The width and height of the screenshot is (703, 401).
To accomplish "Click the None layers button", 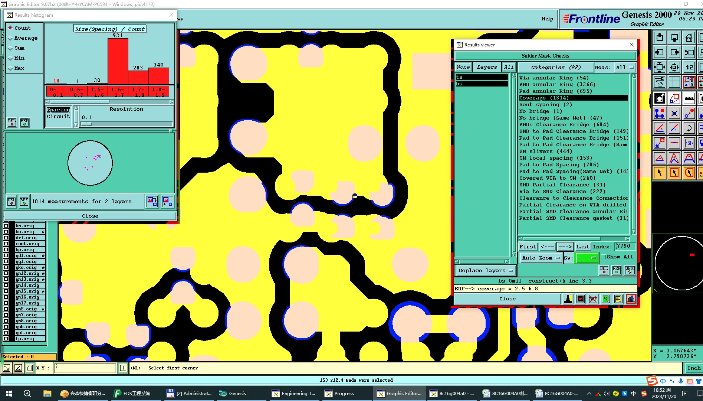I will point(463,67).
